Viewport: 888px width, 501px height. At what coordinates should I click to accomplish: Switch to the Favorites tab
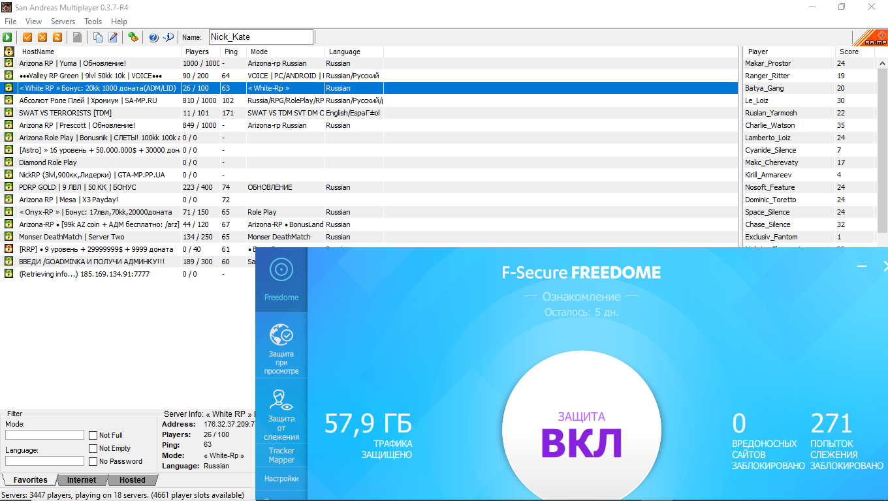[x=31, y=480]
